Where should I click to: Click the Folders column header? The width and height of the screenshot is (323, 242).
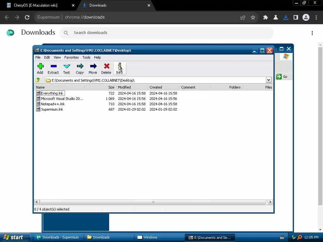tap(226, 87)
